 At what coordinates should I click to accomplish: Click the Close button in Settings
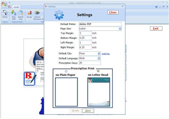point(113,12)
